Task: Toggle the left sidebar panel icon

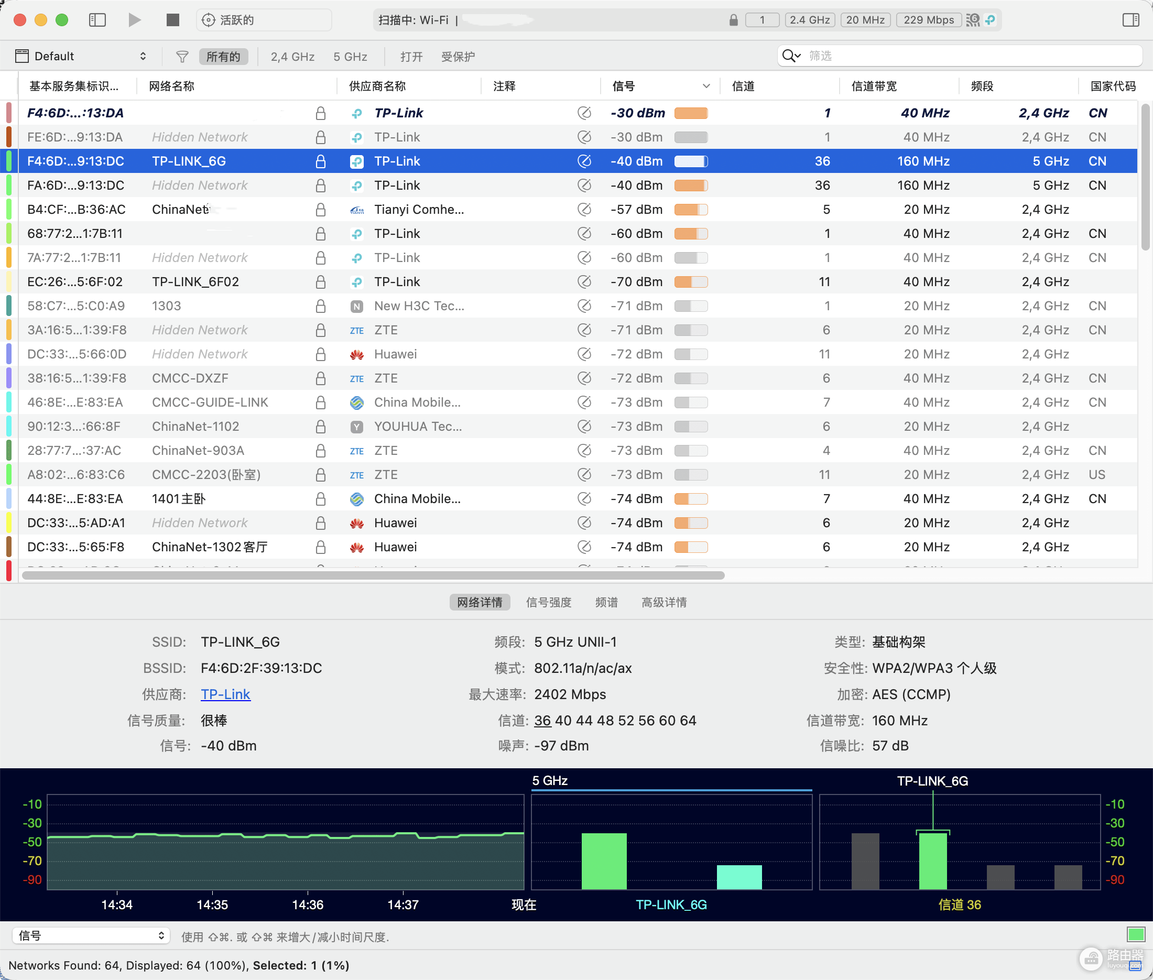Action: point(97,20)
